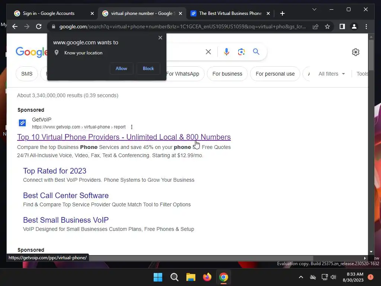The width and height of the screenshot is (381, 286).
Task: Open Firefox from the taskbar
Action: 207,277
